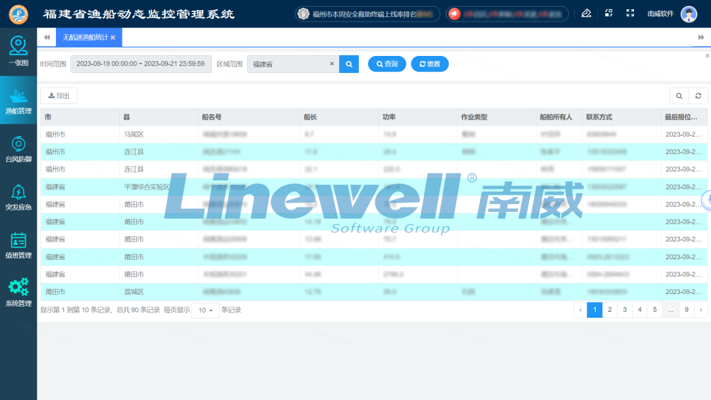Viewport: 711px width, 400px height.
Task: Click the window layout icon in header
Action: (x=608, y=13)
